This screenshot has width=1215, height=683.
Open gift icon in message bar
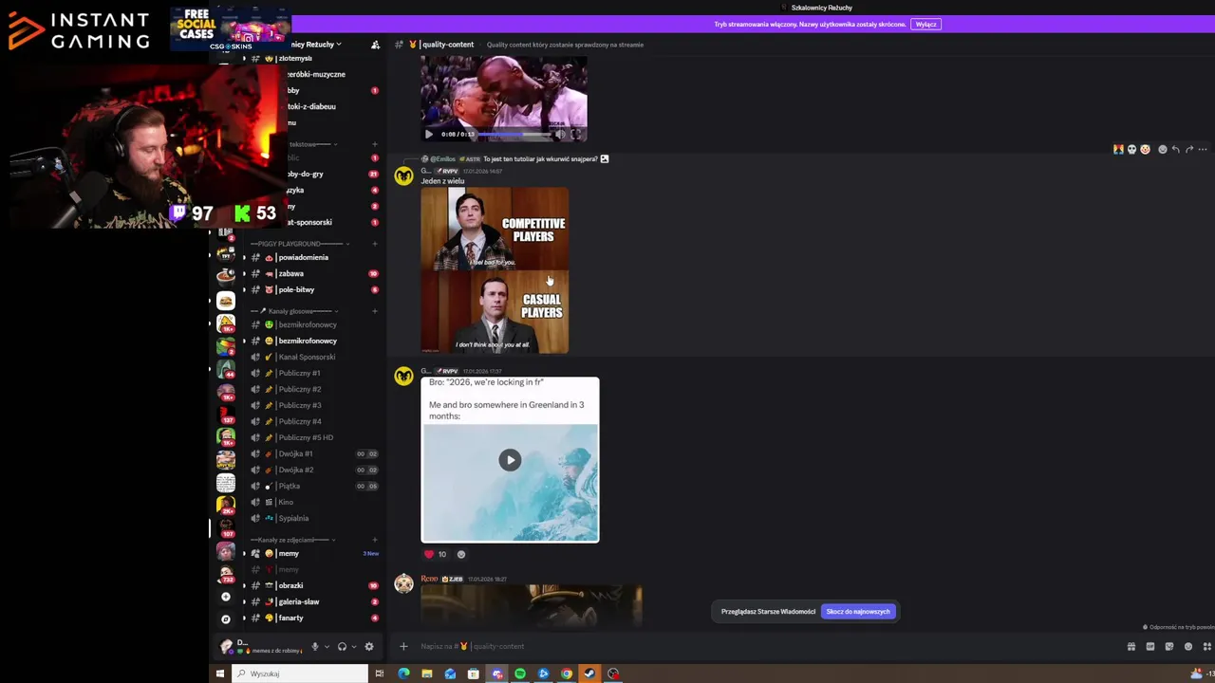pyautogui.click(x=1131, y=646)
